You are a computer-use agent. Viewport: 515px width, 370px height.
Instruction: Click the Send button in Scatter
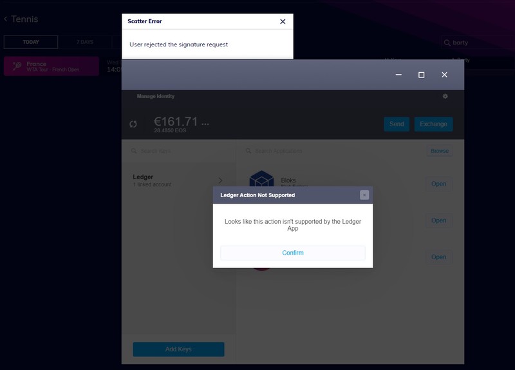(x=397, y=124)
